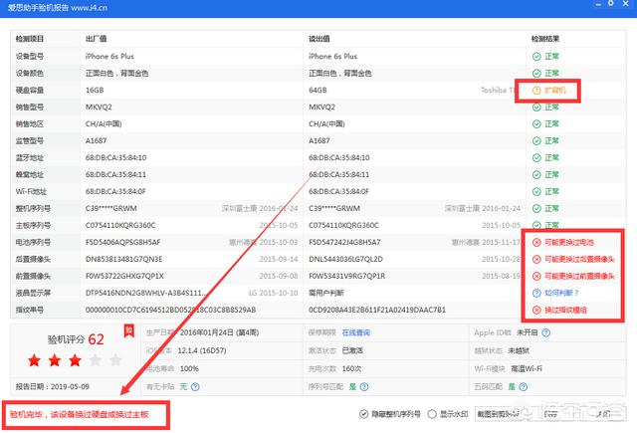Click the help icon next to 五码匹配
This screenshot has width=637, height=433.
tap(524, 386)
